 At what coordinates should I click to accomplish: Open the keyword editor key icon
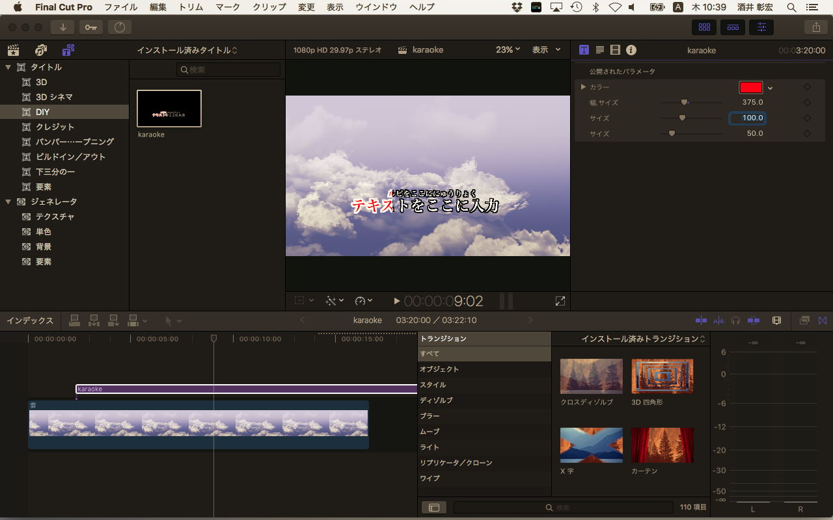click(x=91, y=27)
